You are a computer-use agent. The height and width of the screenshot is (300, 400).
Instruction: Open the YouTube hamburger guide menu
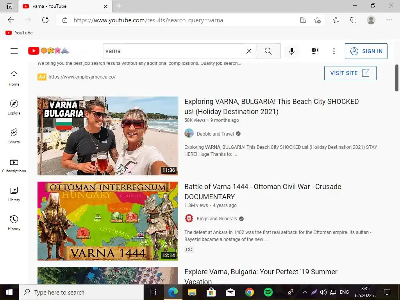point(14,51)
